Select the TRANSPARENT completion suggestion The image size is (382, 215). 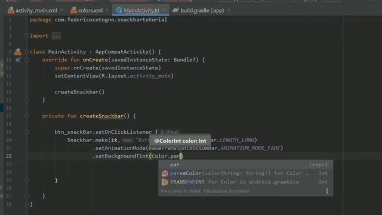(x=245, y=182)
